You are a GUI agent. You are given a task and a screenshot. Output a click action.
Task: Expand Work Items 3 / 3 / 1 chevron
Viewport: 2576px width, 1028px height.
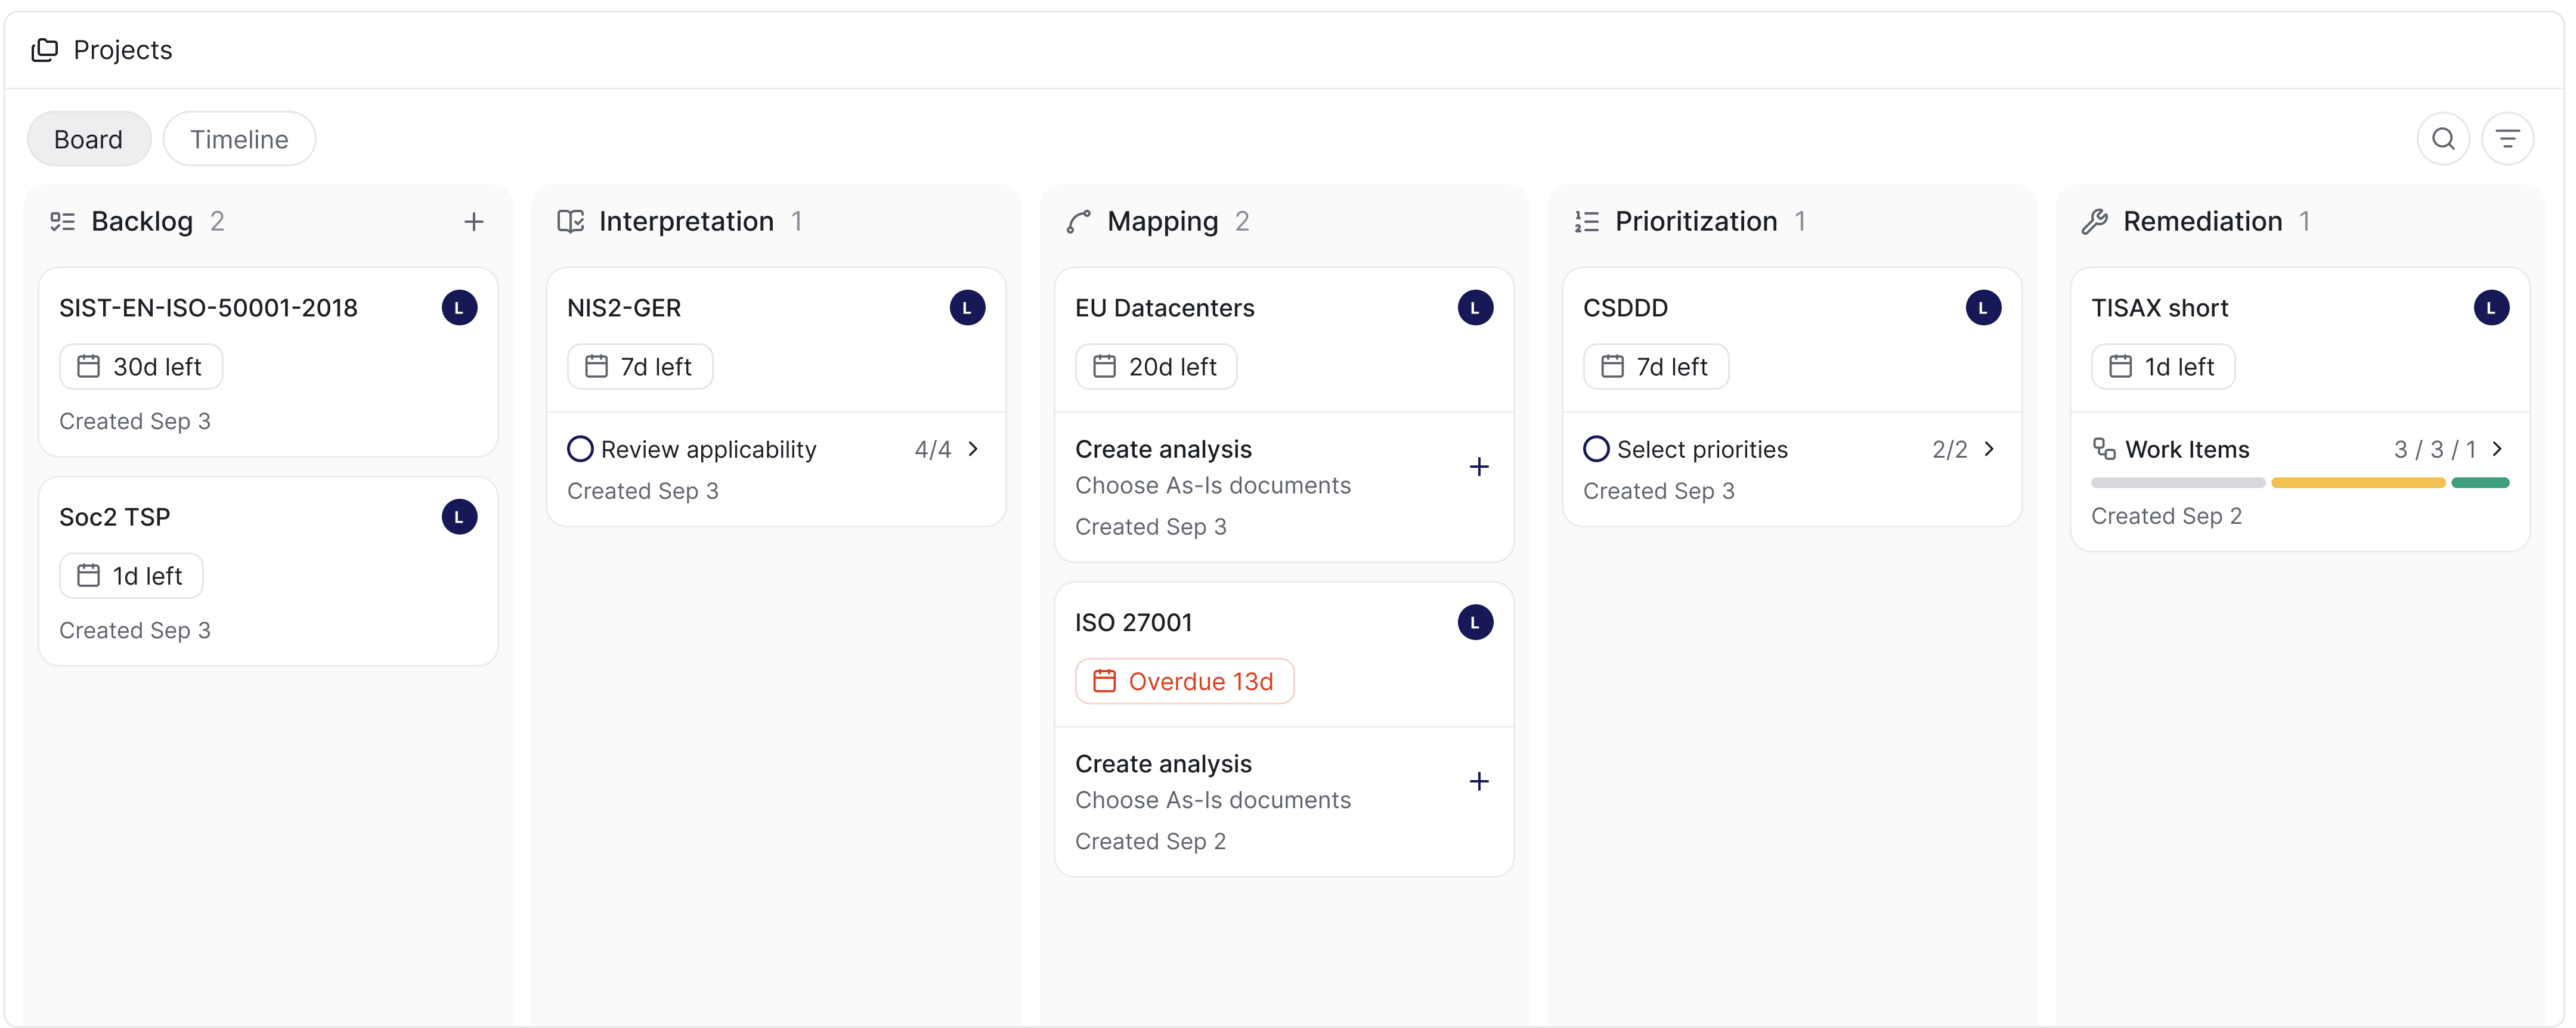pyautogui.click(x=2497, y=449)
